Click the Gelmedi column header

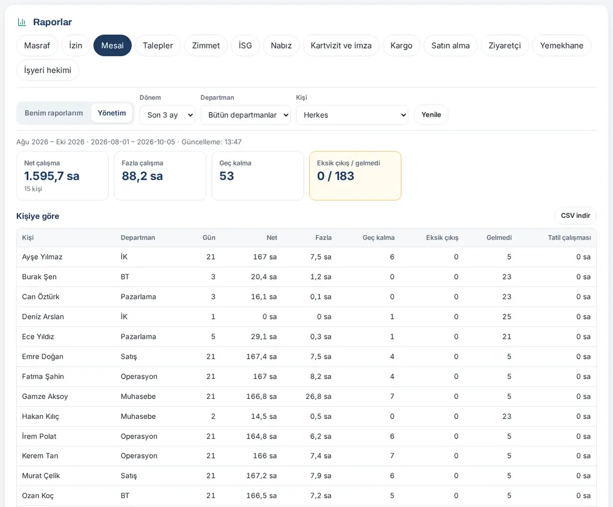tap(499, 238)
